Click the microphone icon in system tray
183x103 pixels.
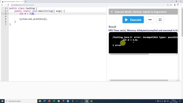pyautogui.click(x=158, y=101)
